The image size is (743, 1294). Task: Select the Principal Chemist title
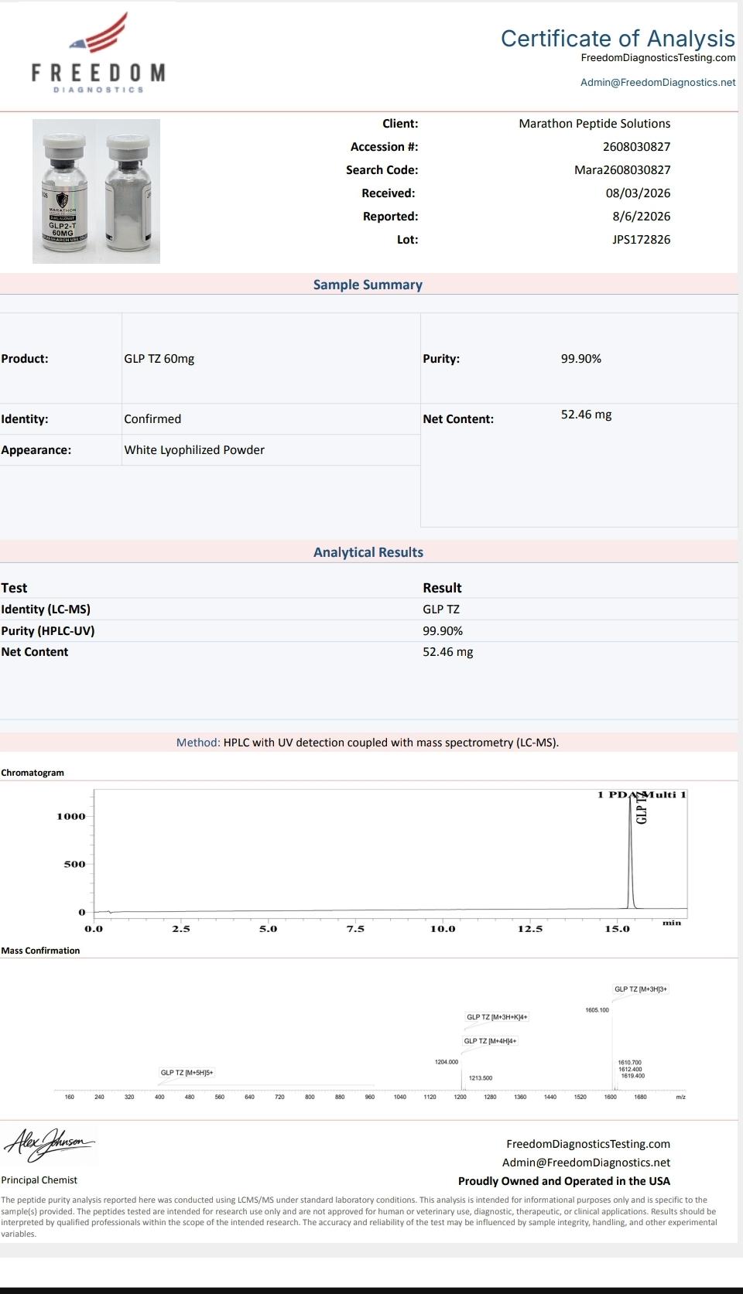click(39, 1180)
